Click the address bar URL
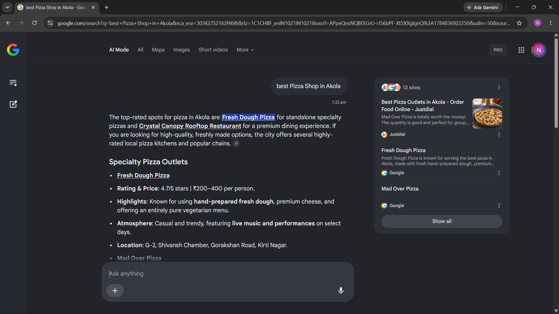 [x=284, y=23]
